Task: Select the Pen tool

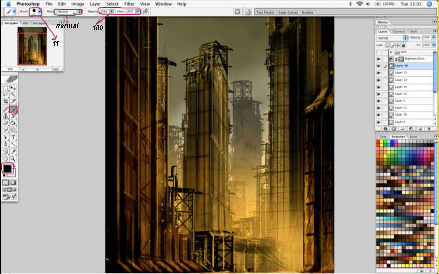Action: 6,144
